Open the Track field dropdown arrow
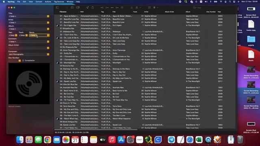Viewport: 260px width, 146px height. click(x=26, y=35)
